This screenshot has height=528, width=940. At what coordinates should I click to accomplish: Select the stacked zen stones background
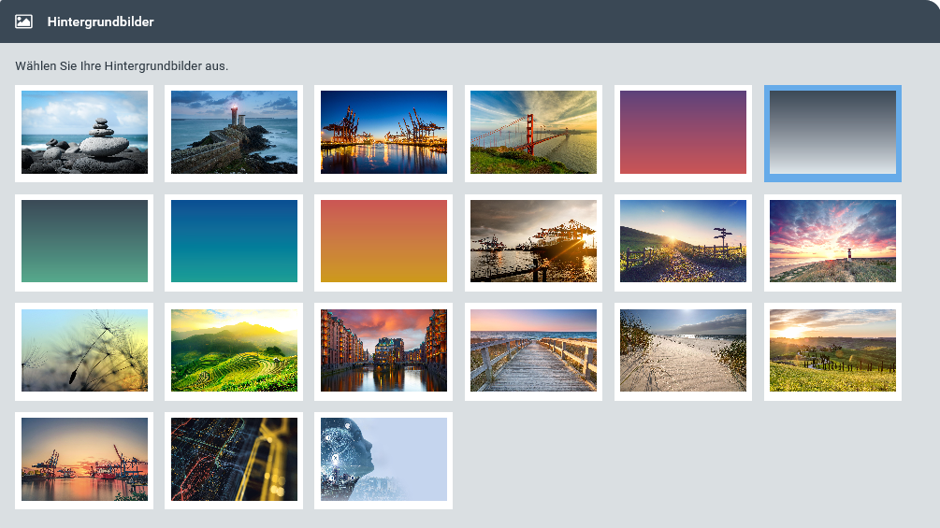coord(84,132)
